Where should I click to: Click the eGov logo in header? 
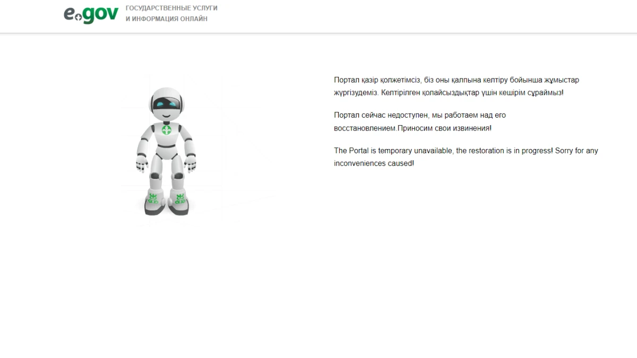[x=91, y=14]
